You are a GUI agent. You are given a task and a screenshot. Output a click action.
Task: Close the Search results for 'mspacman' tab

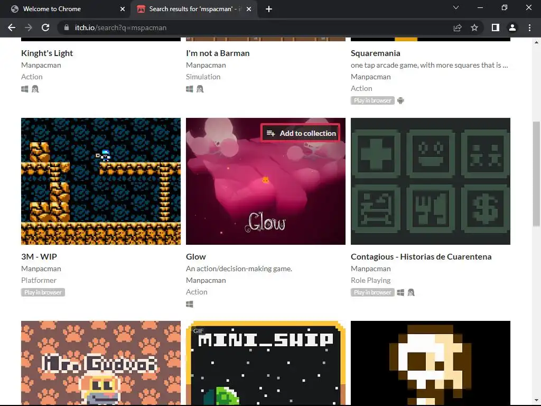click(x=249, y=9)
